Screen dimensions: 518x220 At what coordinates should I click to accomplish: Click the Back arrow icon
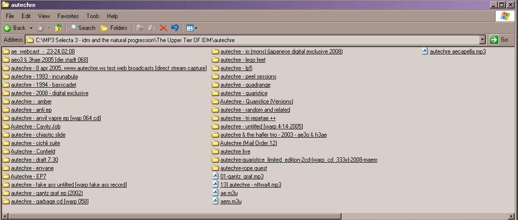tap(7, 28)
